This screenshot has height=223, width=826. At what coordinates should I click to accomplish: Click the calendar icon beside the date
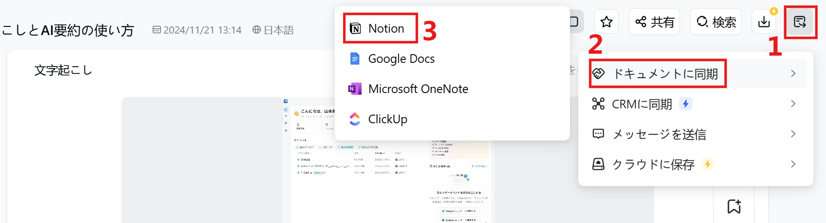tap(157, 30)
